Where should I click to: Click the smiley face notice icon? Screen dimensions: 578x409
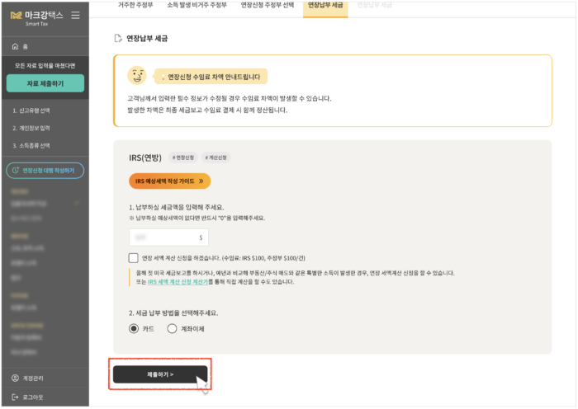[x=137, y=76]
